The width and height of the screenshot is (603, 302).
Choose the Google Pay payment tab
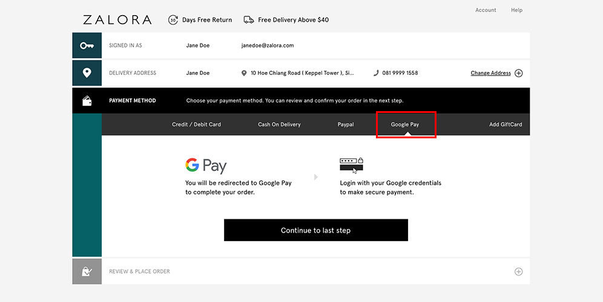point(405,124)
